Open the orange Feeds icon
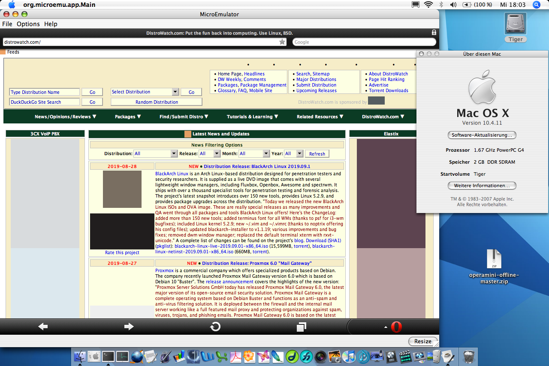This screenshot has width=549, height=366. [x=3, y=52]
